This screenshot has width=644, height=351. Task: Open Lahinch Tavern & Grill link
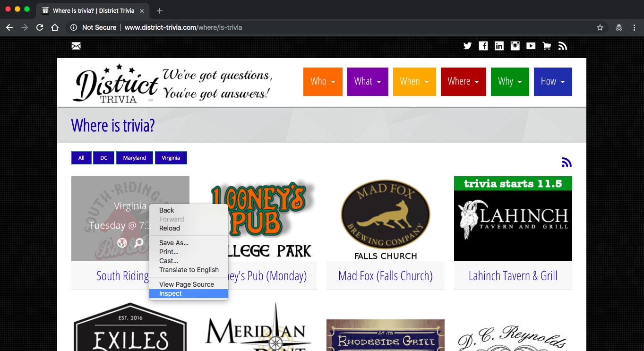513,276
